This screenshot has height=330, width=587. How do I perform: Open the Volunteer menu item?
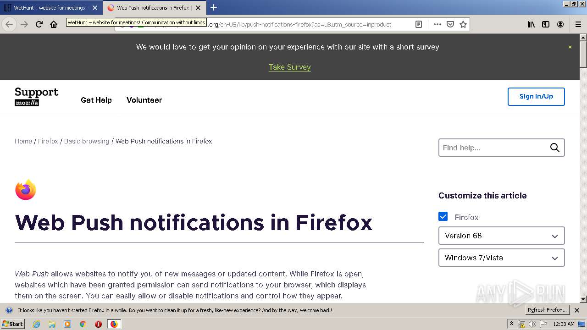(x=144, y=100)
